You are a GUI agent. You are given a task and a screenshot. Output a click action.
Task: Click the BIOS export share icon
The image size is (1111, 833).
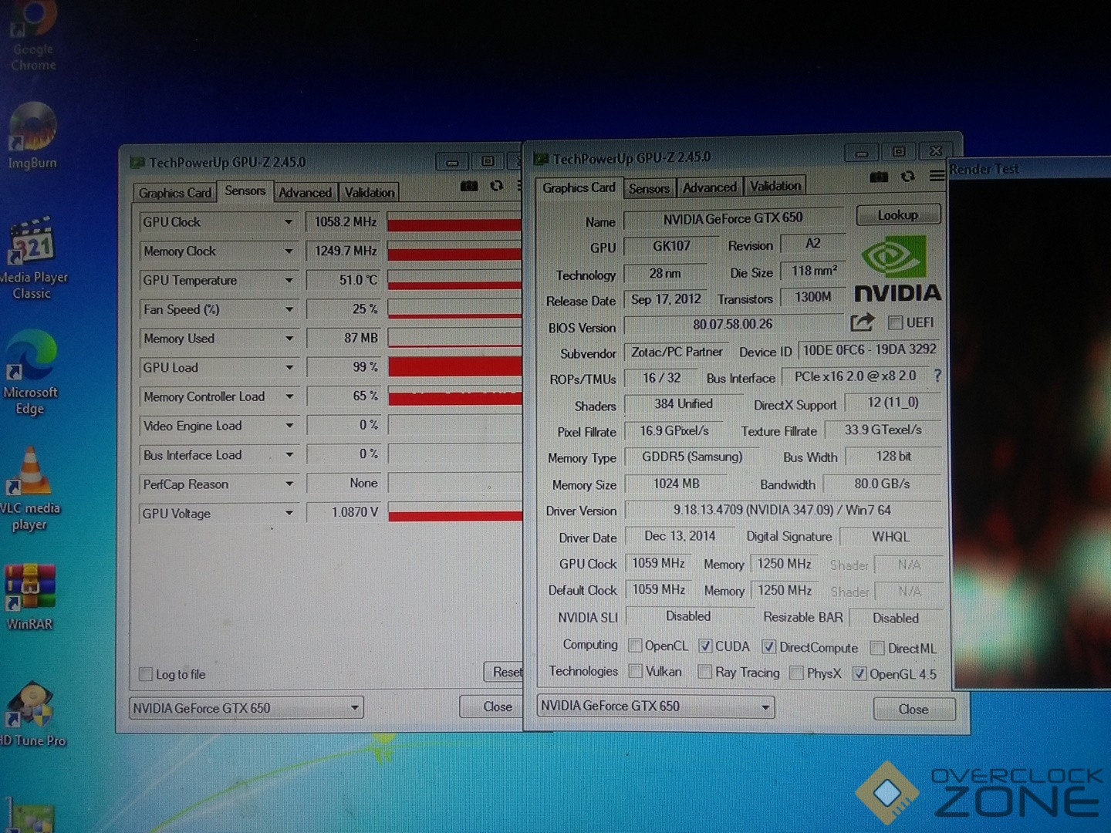(x=863, y=322)
